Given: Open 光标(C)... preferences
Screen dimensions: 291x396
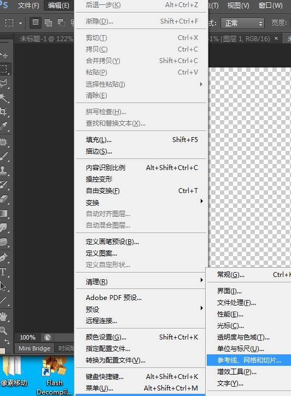Looking at the screenshot, I should [249, 326].
